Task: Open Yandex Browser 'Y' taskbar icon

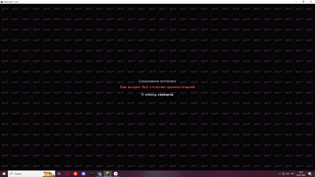Action: pos(116,174)
